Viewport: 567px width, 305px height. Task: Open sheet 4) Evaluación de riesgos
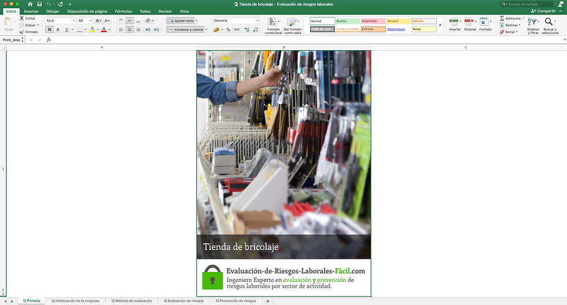click(x=184, y=301)
